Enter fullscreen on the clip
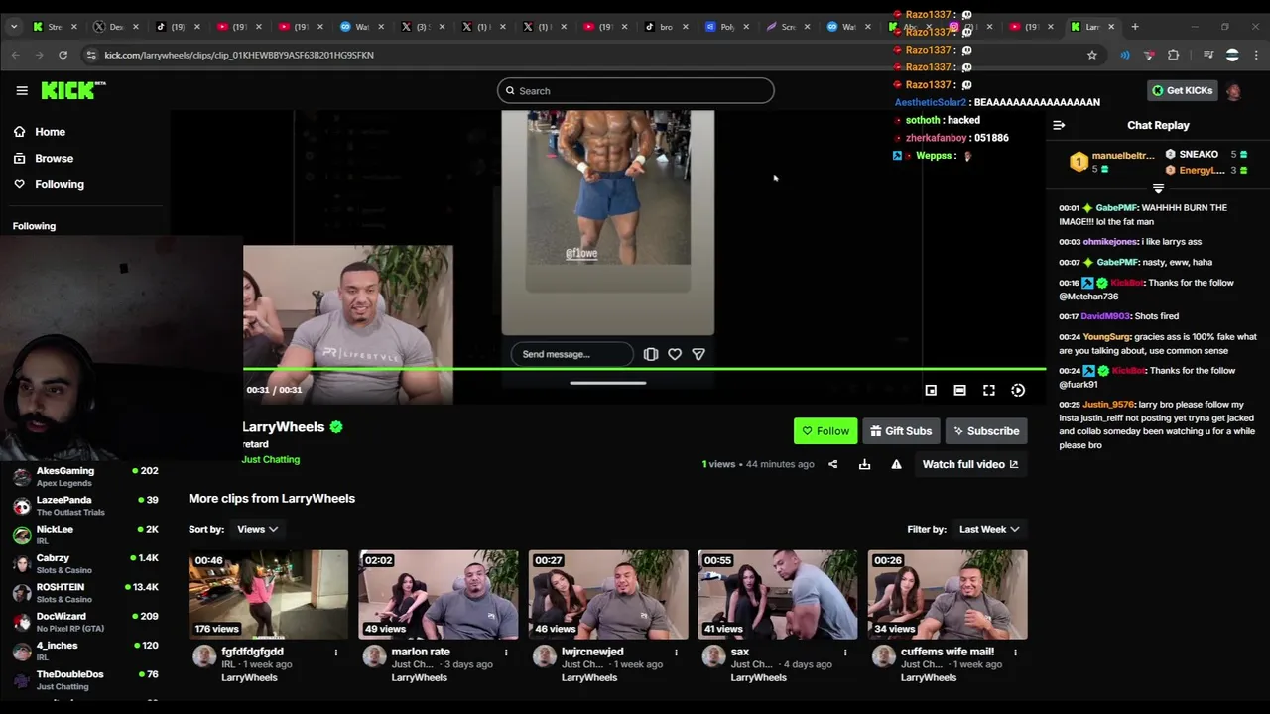This screenshot has width=1270, height=714. (x=989, y=391)
